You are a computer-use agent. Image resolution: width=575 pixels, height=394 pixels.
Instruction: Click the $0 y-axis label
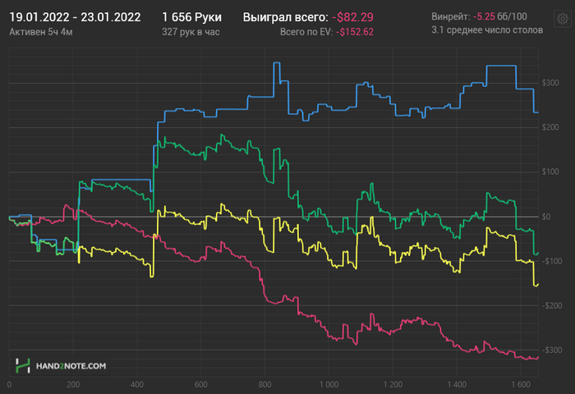point(546,217)
